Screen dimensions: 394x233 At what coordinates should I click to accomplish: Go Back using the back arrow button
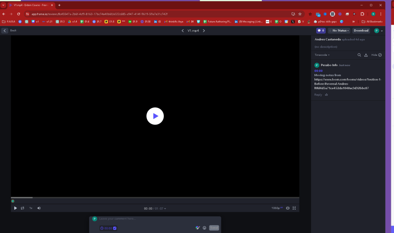tap(5, 30)
